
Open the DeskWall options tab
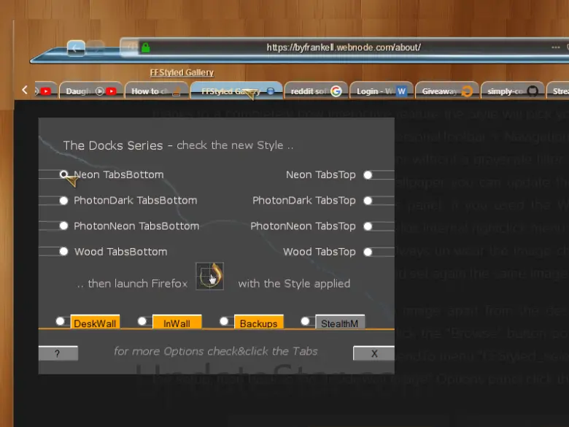95,322
